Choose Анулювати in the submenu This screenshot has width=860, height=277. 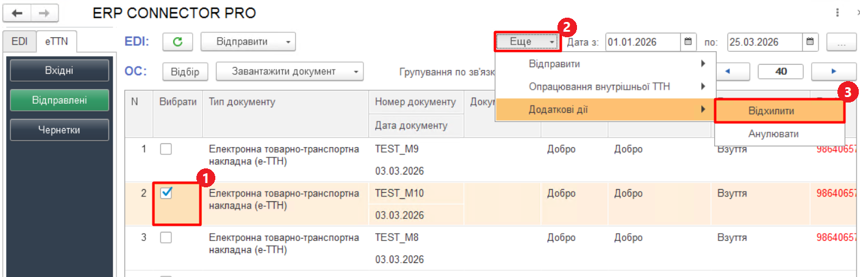(779, 134)
